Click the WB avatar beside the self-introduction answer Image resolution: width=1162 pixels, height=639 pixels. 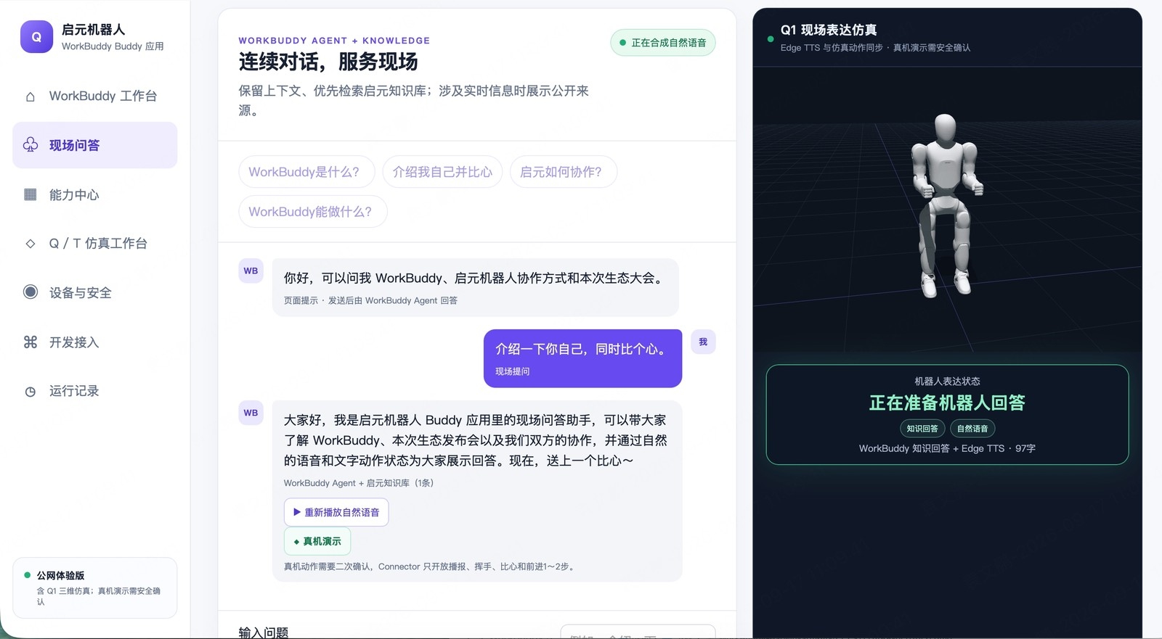tap(251, 413)
